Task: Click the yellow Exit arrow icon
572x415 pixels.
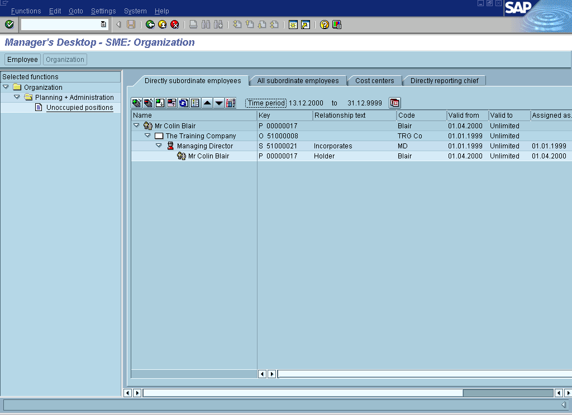Action: (163, 25)
